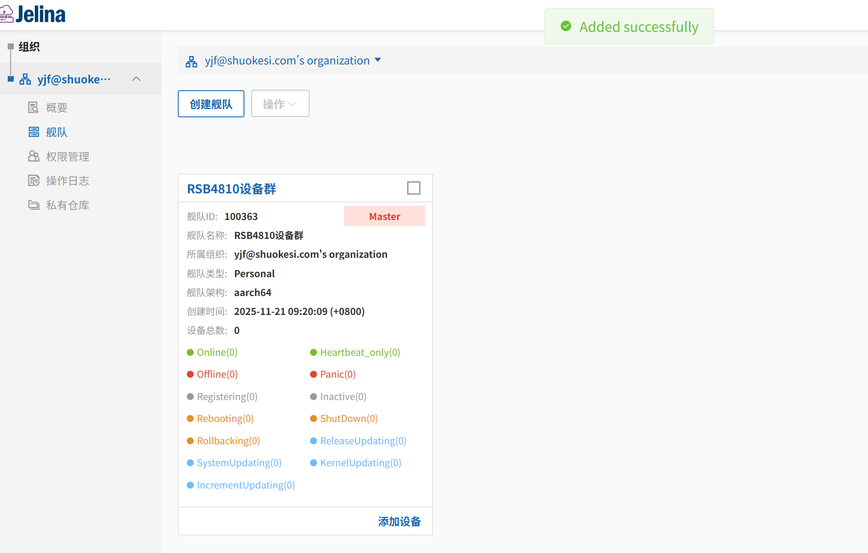Click organization icon in header bar
The image size is (868, 553).
pyautogui.click(x=192, y=61)
